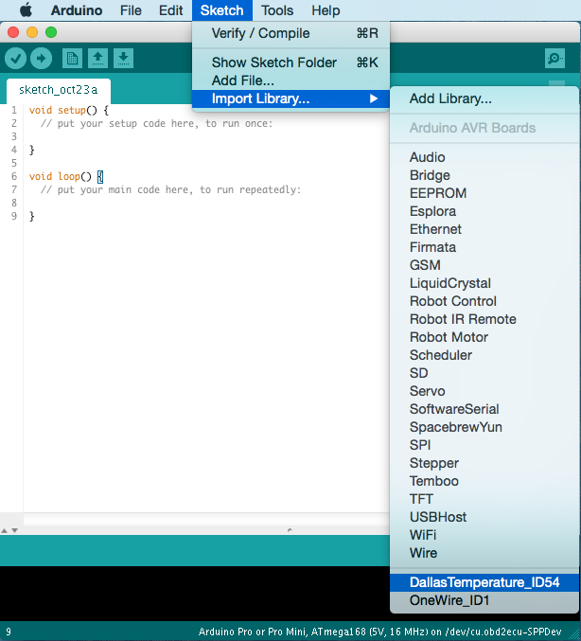Open the Tools menu
581x641 pixels.
coord(277,10)
